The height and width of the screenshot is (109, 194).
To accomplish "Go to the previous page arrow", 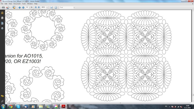I will (x=19, y=7).
